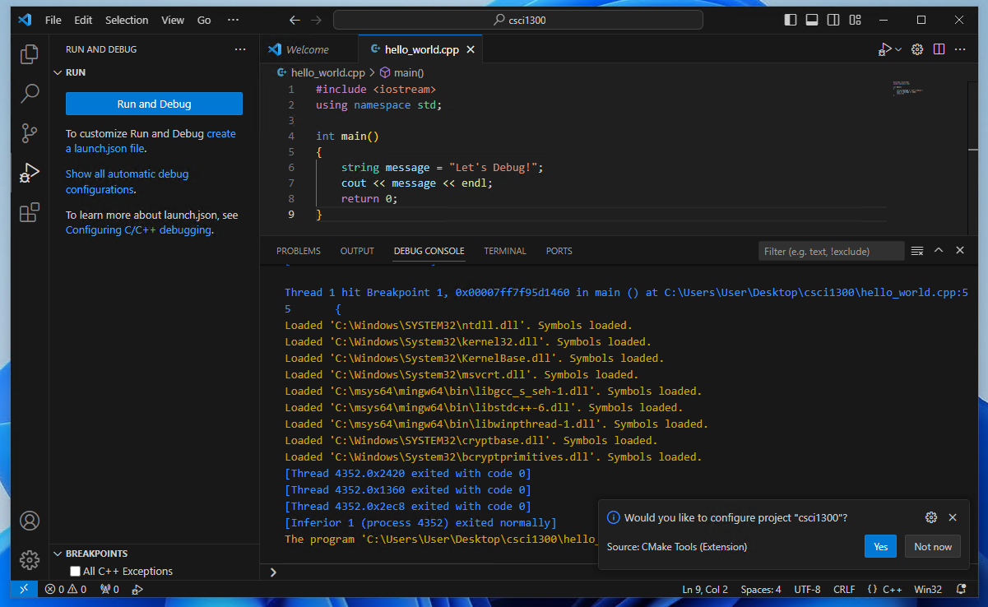The height and width of the screenshot is (607, 988).
Task: Collapse the RUN section
Action: [x=58, y=72]
